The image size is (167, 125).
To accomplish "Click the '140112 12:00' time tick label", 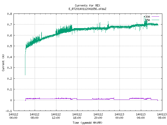I will click(x=56, y=116).
